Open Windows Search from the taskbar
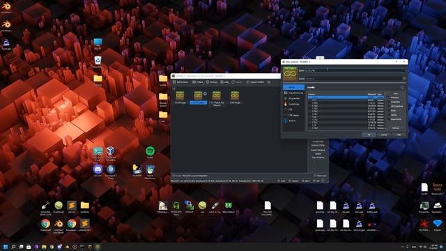Viewport: 446px width, 251px height. tap(13, 247)
